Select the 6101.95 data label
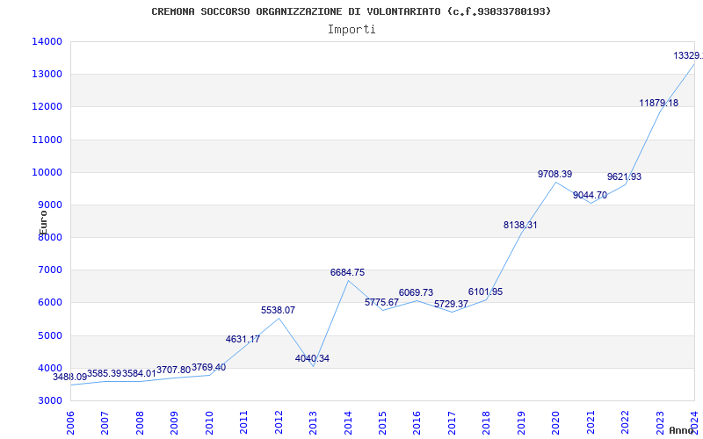The width and height of the screenshot is (703, 439). [x=486, y=291]
